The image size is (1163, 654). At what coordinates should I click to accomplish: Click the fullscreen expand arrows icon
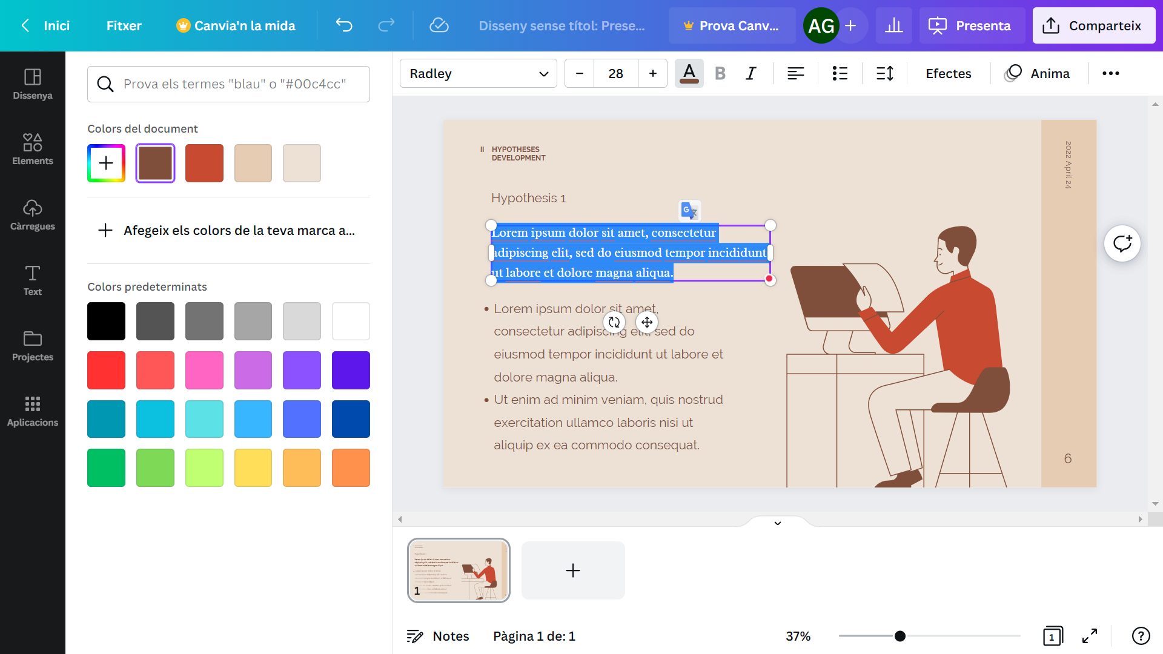tap(1090, 636)
